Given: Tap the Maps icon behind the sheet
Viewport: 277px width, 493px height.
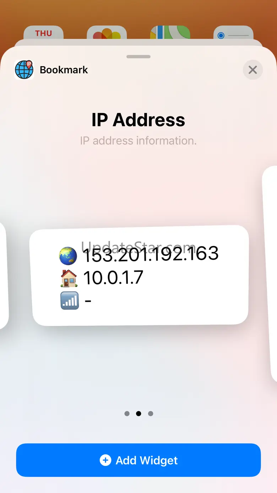Looking at the screenshot, I should [170, 33].
